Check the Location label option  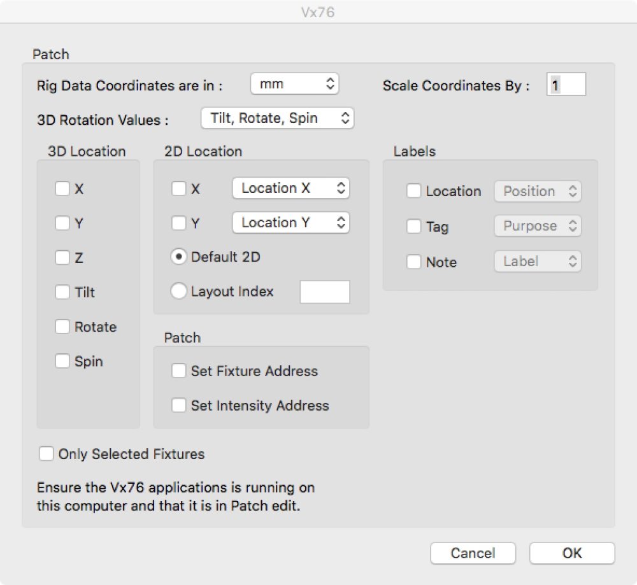point(413,191)
